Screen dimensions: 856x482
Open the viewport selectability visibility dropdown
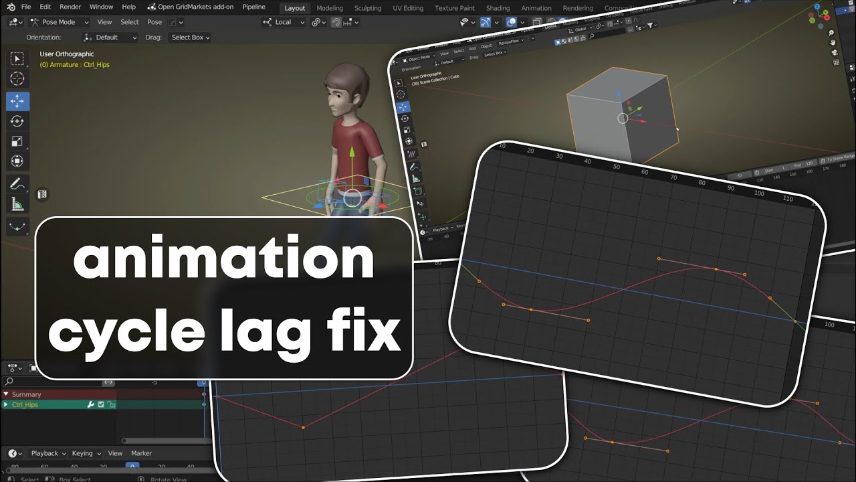point(467,22)
